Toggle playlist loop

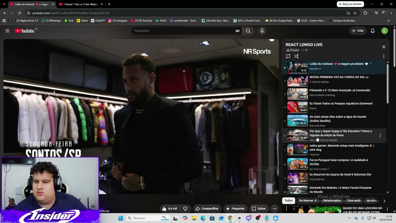288,56
